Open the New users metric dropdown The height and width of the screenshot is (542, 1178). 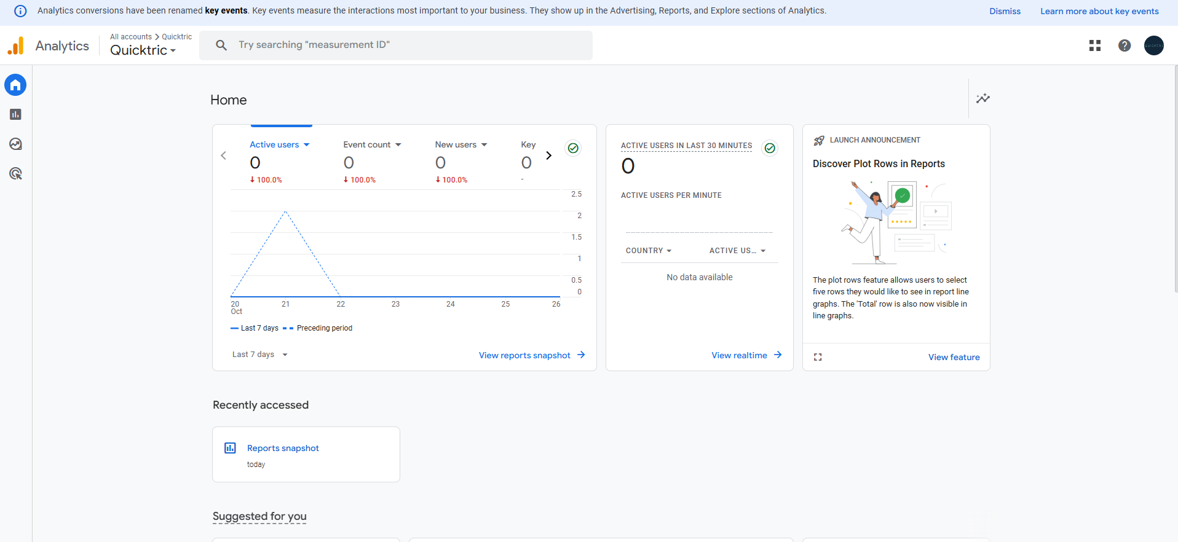point(461,144)
